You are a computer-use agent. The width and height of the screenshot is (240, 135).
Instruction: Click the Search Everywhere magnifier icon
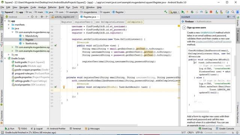(x=233, y=12)
